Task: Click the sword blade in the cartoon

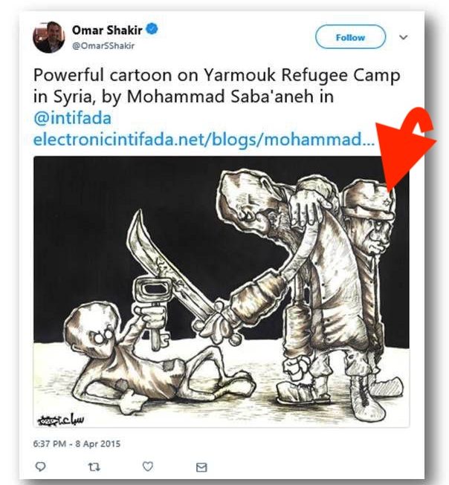Action: [166, 266]
